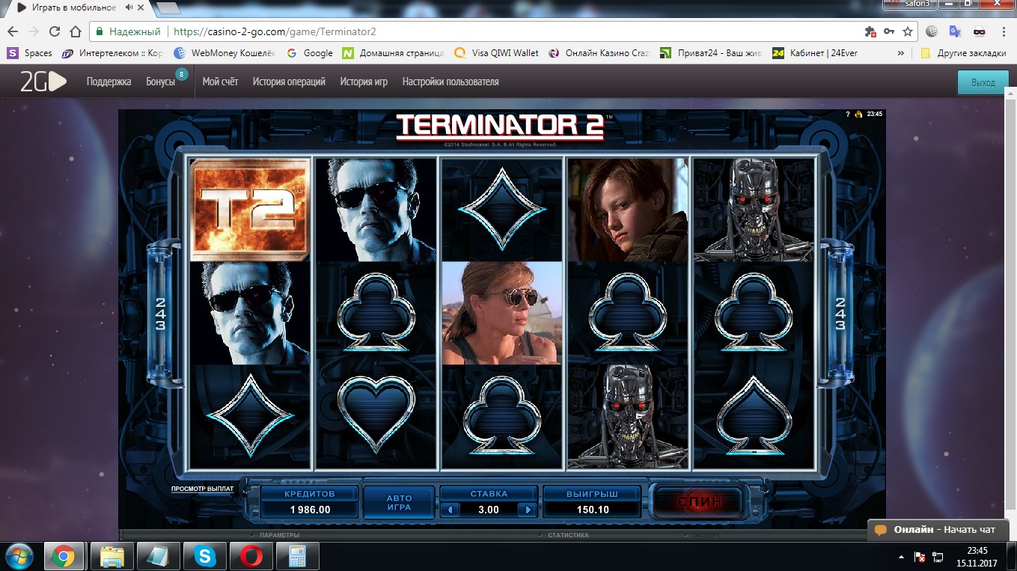This screenshot has width=1017, height=571.
Task: Open the Windows Start menu
Action: click(x=20, y=556)
